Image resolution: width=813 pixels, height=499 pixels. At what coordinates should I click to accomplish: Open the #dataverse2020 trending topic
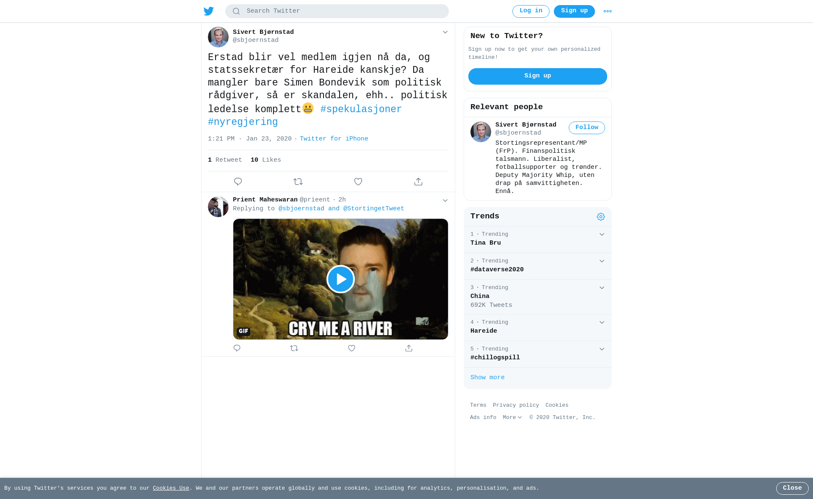497,270
